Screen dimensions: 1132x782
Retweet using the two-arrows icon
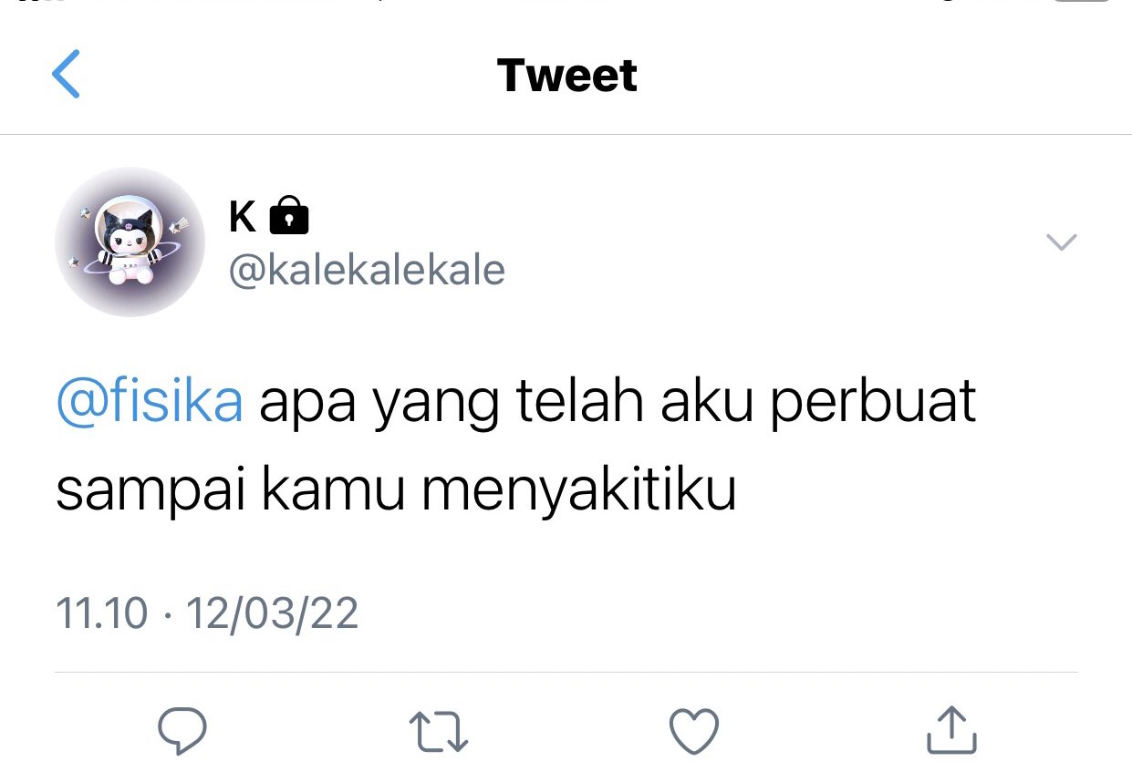[x=438, y=732]
